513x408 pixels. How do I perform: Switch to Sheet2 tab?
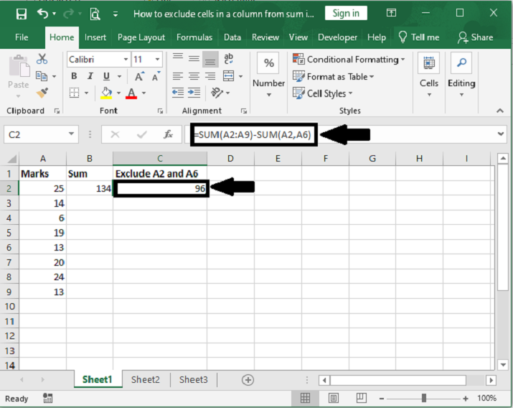[x=146, y=379]
